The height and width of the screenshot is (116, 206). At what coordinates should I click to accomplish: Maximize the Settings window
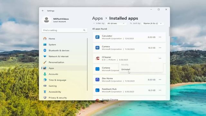pyautogui.click(x=159, y=9)
